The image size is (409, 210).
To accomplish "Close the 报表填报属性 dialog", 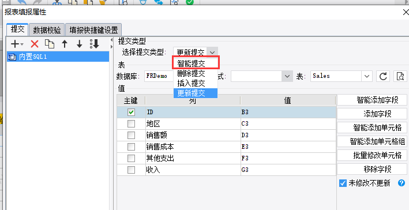I will point(406,12).
